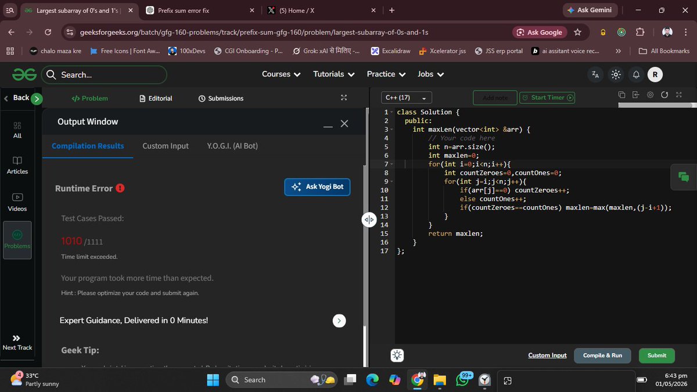This screenshot has height=392, width=697.
Task: Switch to the Home / X browser tab
Action: [x=321, y=10]
